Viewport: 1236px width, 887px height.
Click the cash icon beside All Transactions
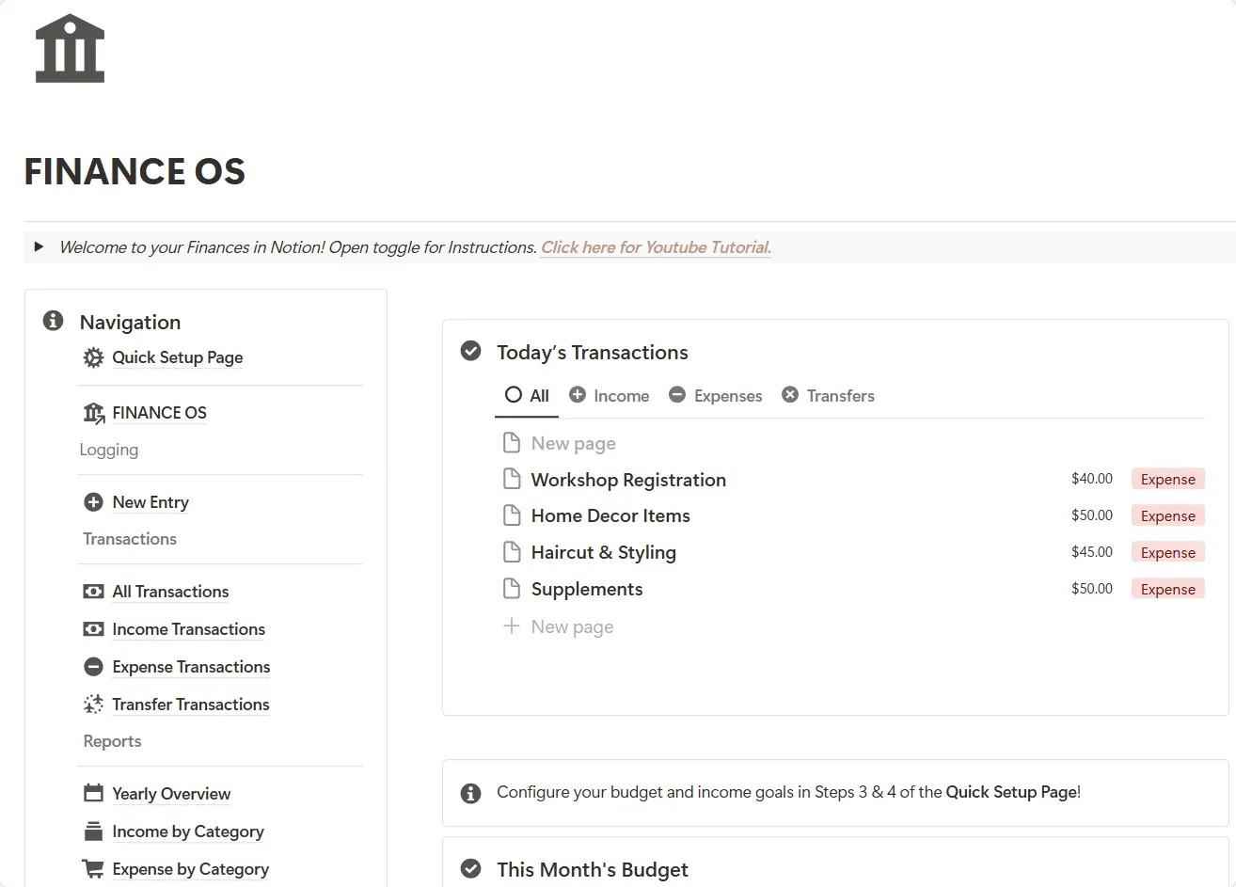[93, 592]
